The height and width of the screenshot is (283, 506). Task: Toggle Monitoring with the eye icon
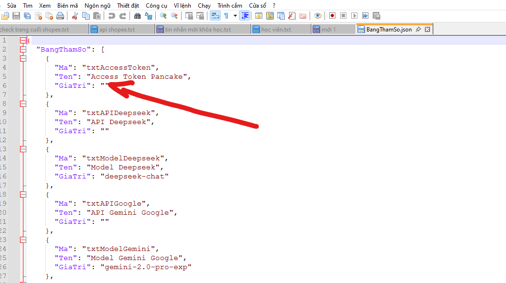pos(317,16)
